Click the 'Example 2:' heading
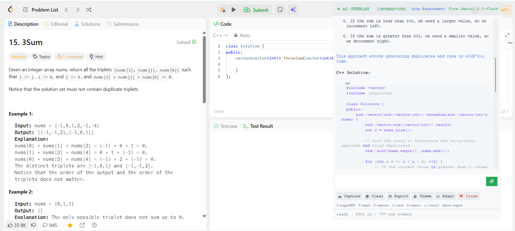Screen dimensions: 515x231 pos(21,192)
